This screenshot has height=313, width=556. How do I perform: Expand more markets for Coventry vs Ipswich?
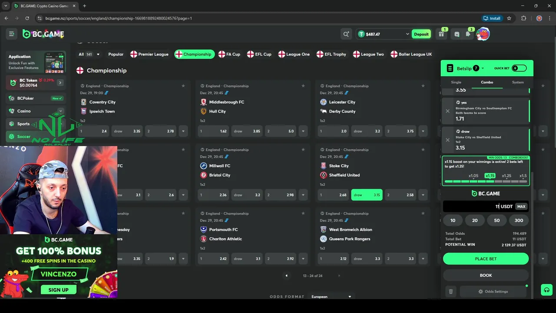183,131
